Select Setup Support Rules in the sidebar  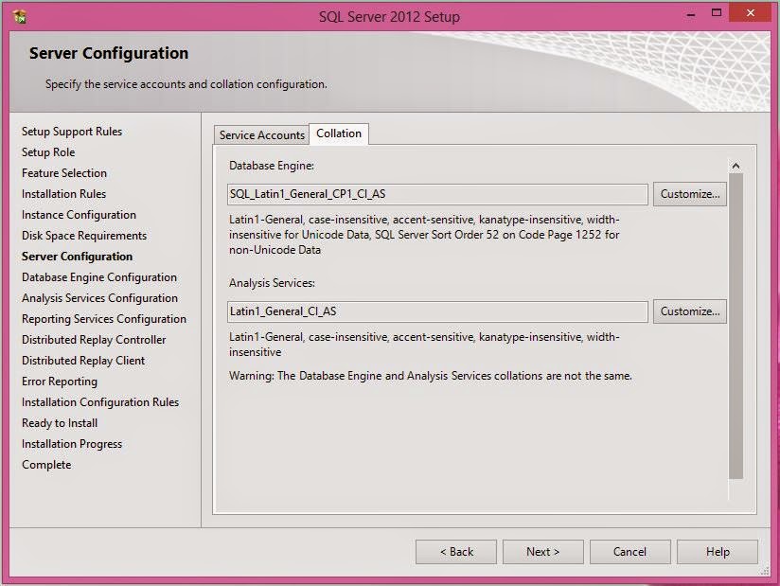click(x=72, y=132)
